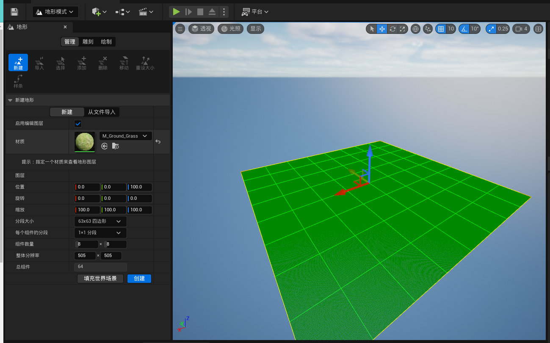Click the save icon in the main toolbar
550x343 pixels.
[x=14, y=12]
